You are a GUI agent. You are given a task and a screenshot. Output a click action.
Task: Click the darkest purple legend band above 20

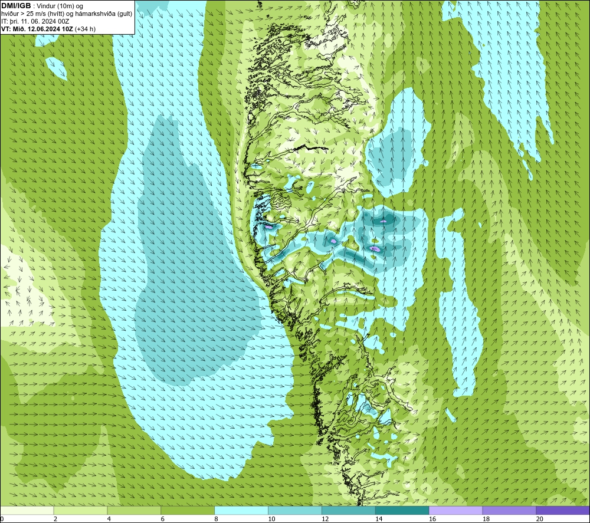coord(563,510)
